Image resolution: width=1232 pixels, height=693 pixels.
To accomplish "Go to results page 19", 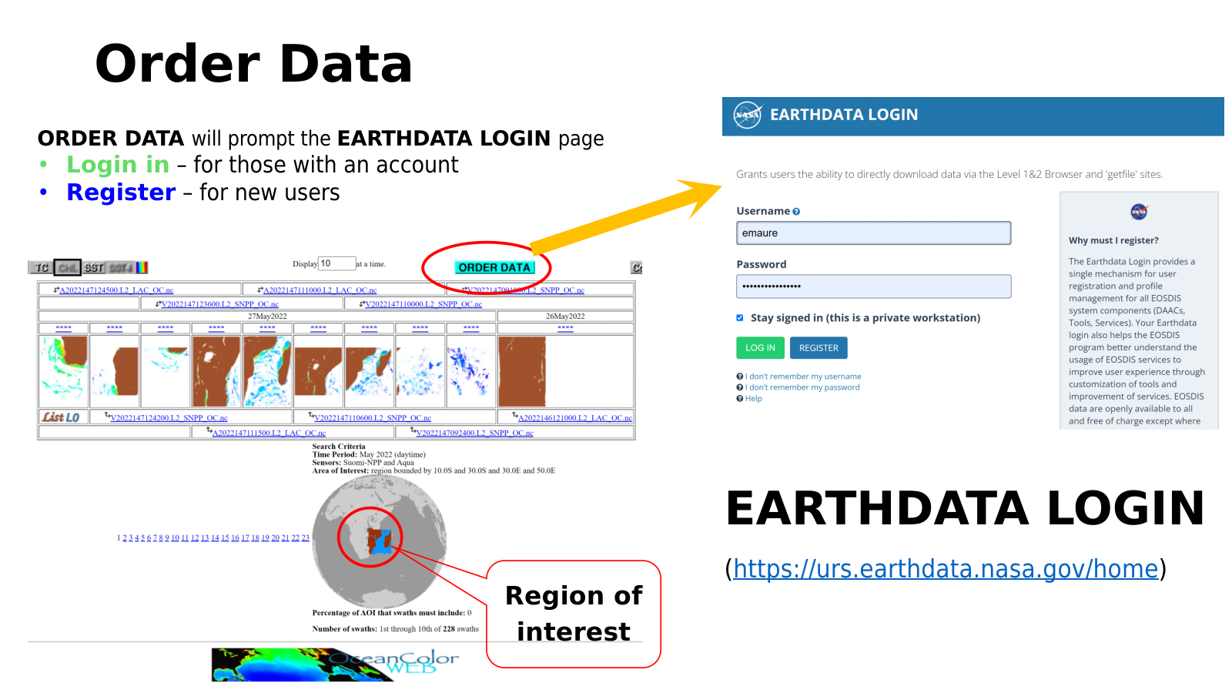I will (265, 537).
